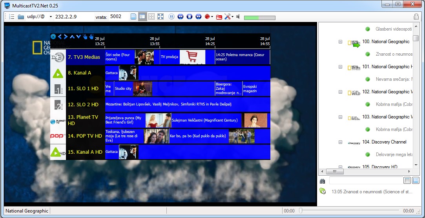Screen dimensions: 425x218
Task: Open Kar bo, pa bo program block
Action: point(220,136)
